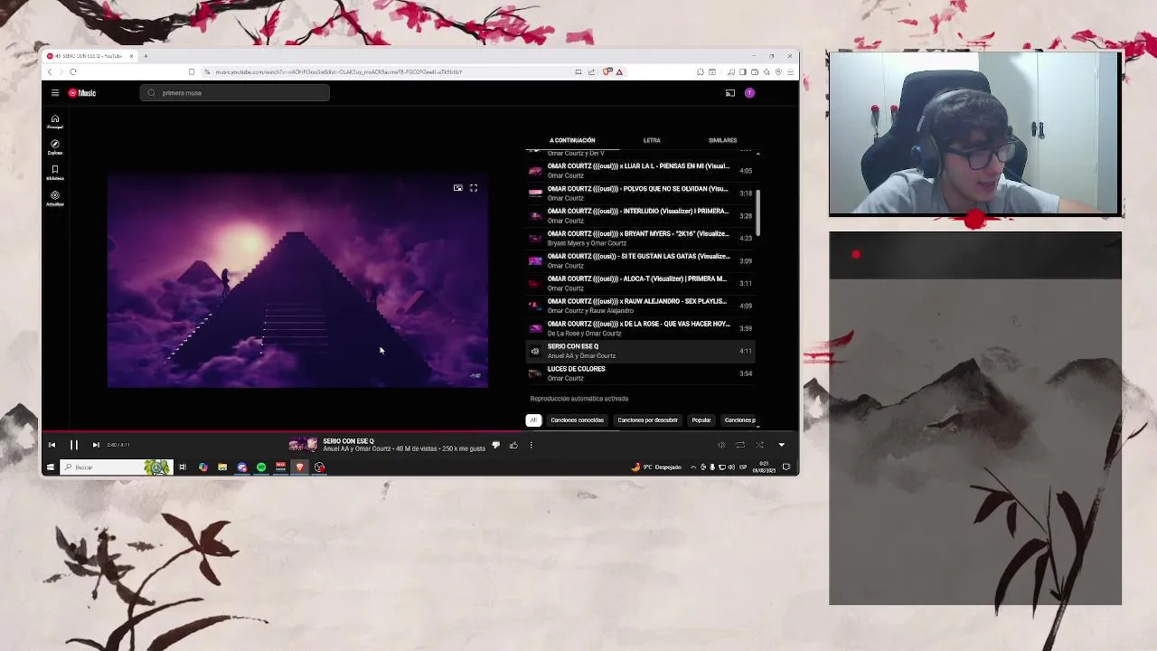The image size is (1157, 651).
Task: Collapse the player page arrow
Action: [782, 445]
